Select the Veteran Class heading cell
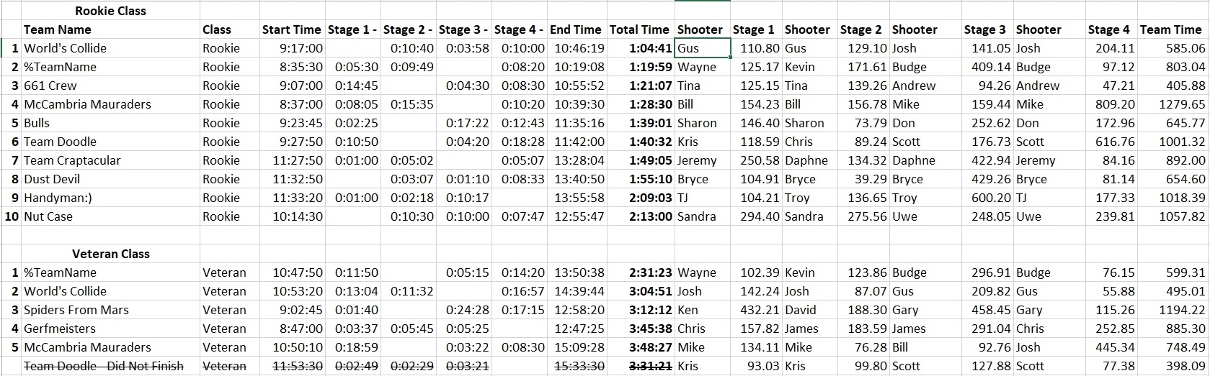The width and height of the screenshot is (1210, 376). [x=111, y=254]
